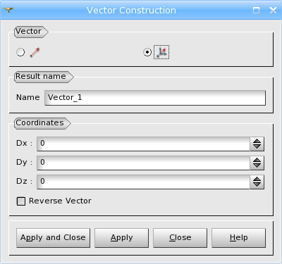This screenshot has height=264, width=282.
Task: Increase the Dy value with up arrow
Action: pyautogui.click(x=257, y=160)
